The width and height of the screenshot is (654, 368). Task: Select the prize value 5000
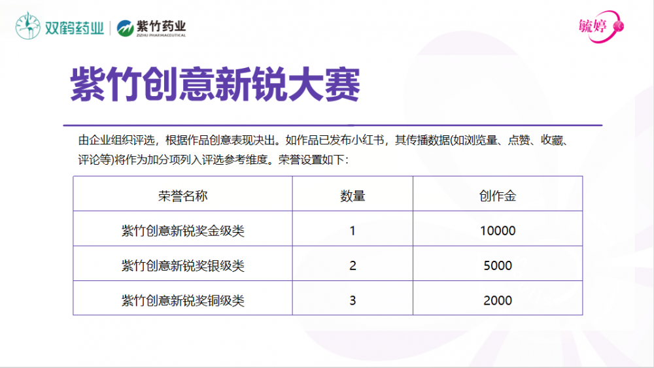point(498,265)
